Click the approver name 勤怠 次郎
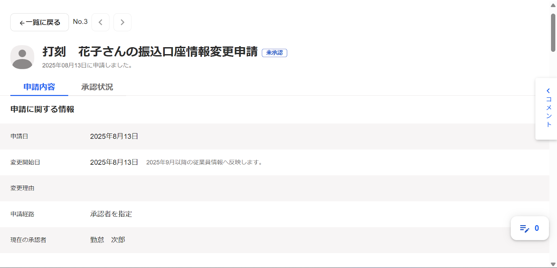The height and width of the screenshot is (268, 557). pos(108,240)
